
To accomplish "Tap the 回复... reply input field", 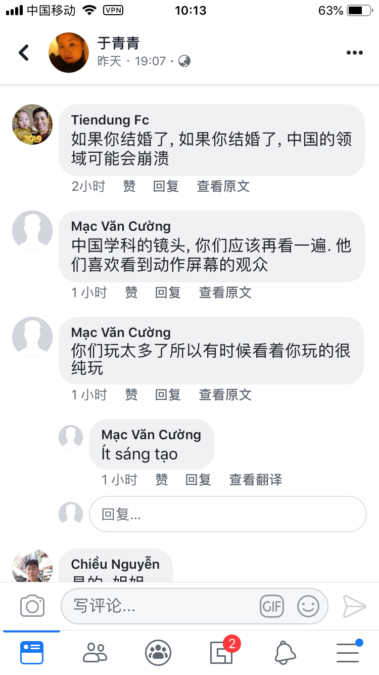I will click(228, 514).
